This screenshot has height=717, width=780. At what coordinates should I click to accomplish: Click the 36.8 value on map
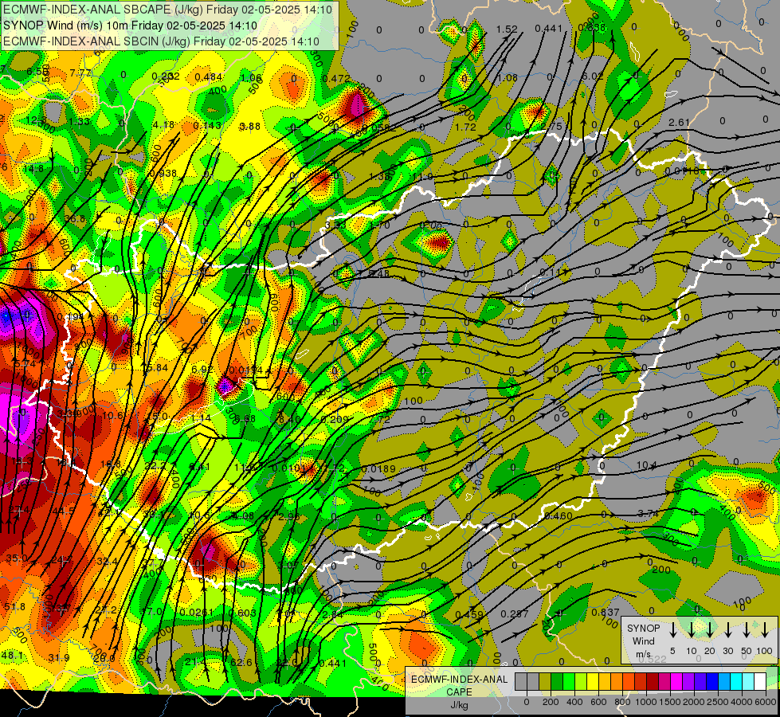75,219
